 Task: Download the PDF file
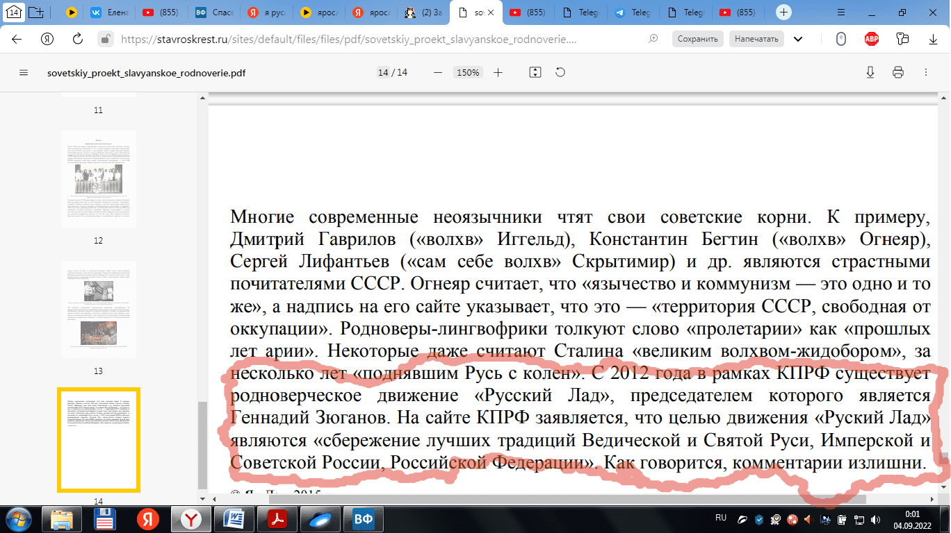point(870,73)
